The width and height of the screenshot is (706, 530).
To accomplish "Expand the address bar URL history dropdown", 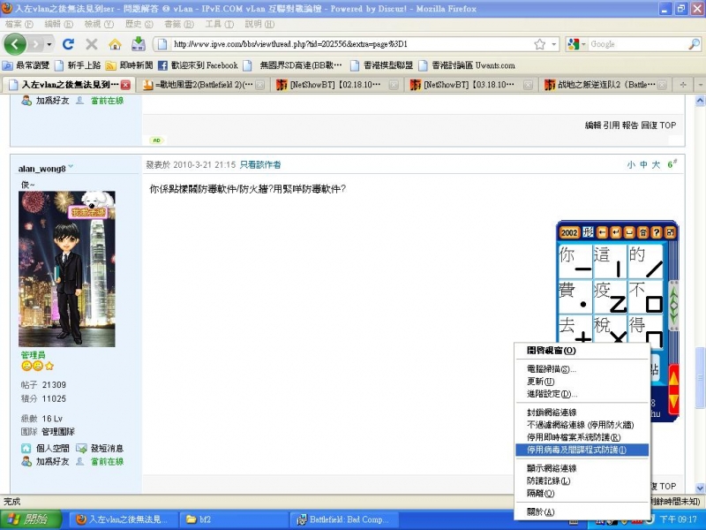I will coord(555,44).
